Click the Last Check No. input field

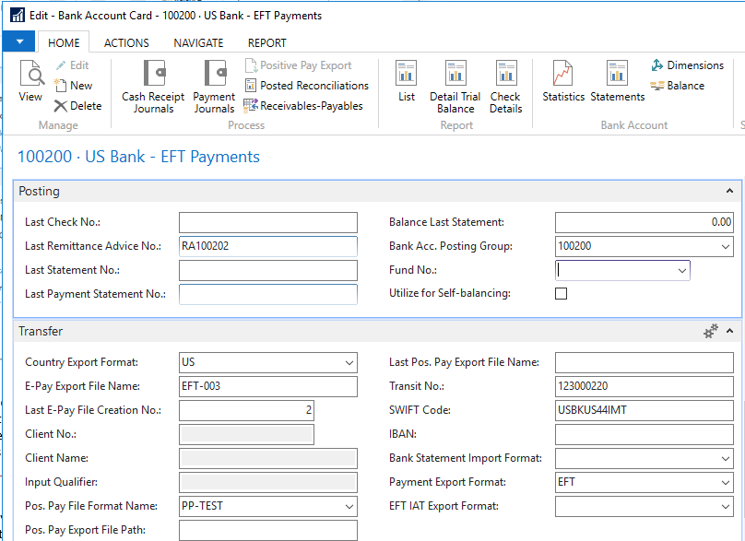coord(267,222)
